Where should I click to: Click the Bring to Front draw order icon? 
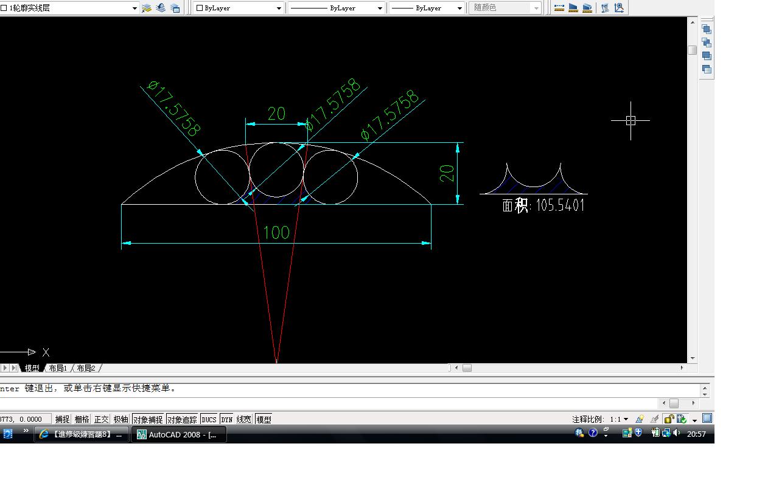pos(707,29)
